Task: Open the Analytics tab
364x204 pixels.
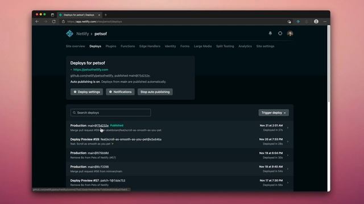Action: coord(245,46)
